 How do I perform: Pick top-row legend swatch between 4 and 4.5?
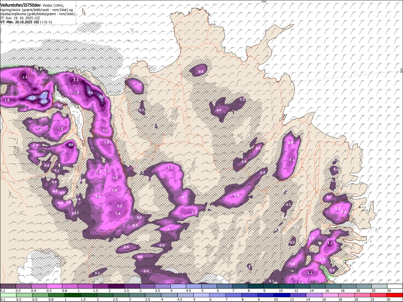[178, 286]
